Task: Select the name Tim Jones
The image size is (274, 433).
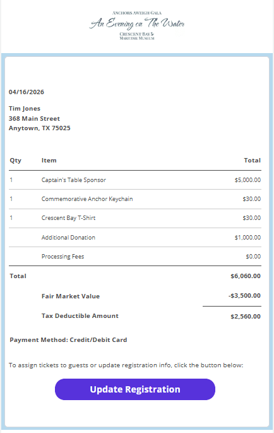Action: click(25, 109)
